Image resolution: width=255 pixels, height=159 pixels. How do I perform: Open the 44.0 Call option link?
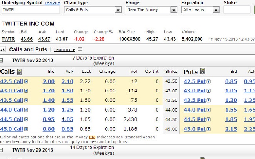11,110
